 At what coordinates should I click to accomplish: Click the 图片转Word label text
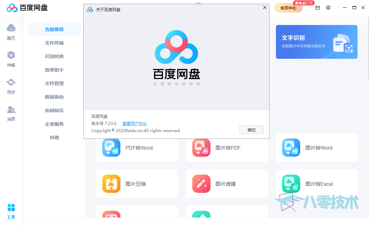319,148
